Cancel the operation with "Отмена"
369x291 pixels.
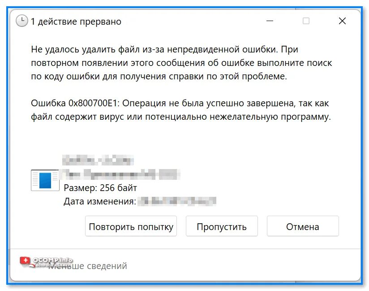(x=303, y=226)
